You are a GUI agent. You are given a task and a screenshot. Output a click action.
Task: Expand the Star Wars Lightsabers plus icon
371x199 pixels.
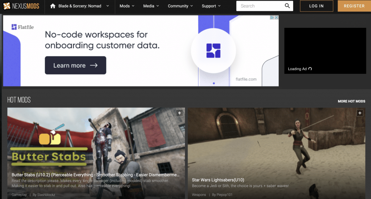[360, 113]
